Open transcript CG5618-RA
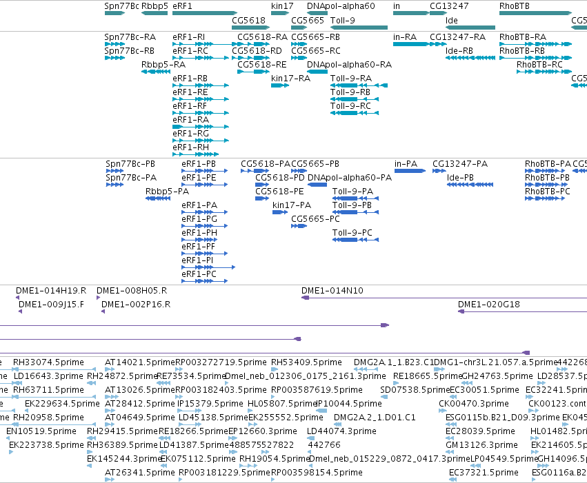 point(253,44)
